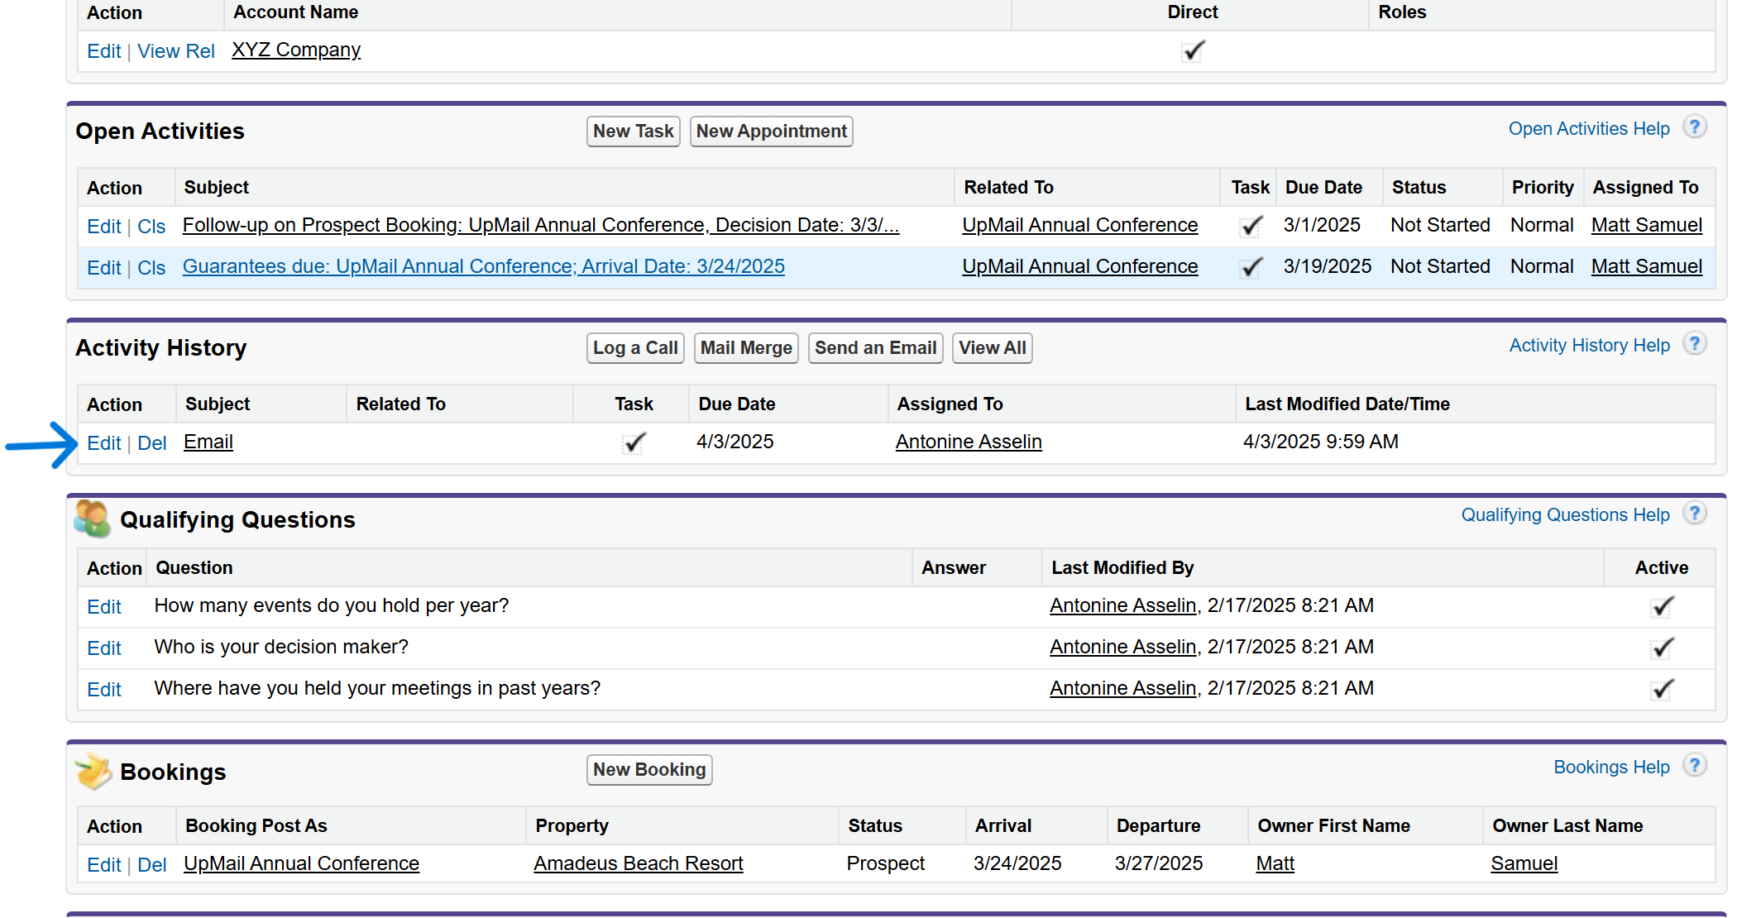
Task: Click the Qualifying Questions section icon
Action: click(x=92, y=519)
